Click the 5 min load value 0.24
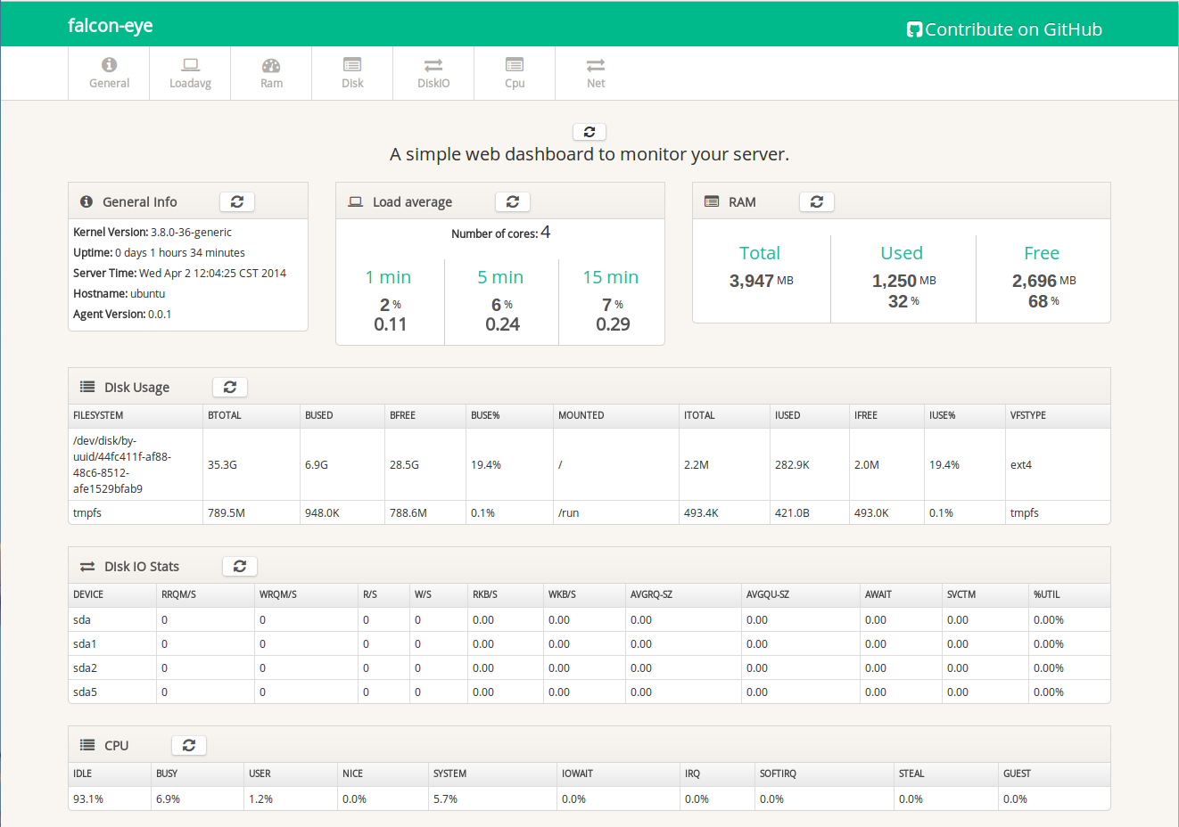Screen dimensions: 1179x827 tap(503, 324)
